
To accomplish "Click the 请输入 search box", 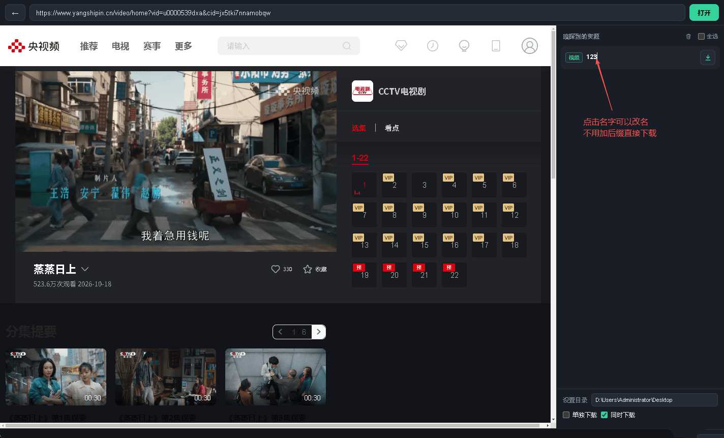I will tap(288, 46).
